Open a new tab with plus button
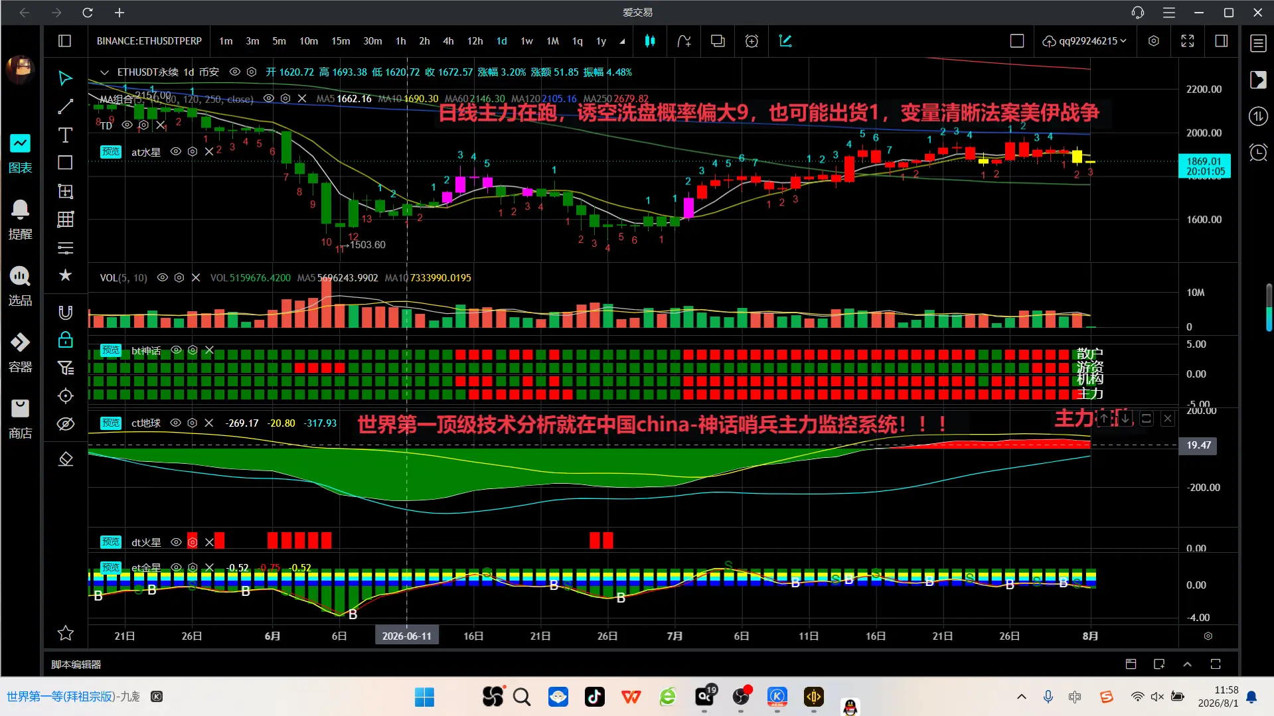1274x716 pixels. coord(119,13)
